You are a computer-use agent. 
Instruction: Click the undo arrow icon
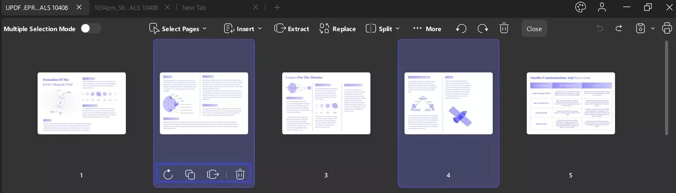(600, 29)
